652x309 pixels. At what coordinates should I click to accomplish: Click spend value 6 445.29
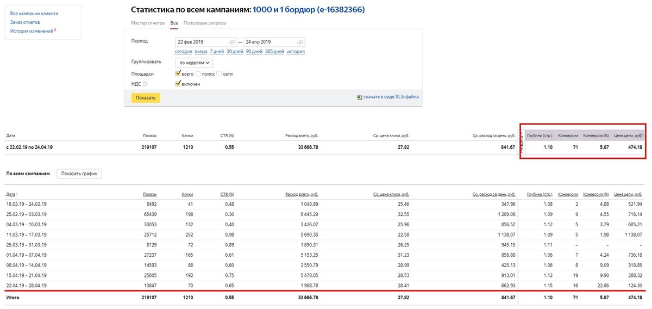pyautogui.click(x=308, y=214)
